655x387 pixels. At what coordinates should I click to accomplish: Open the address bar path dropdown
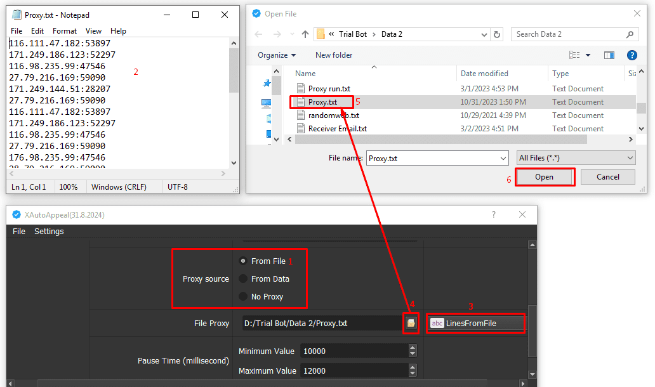tap(484, 35)
